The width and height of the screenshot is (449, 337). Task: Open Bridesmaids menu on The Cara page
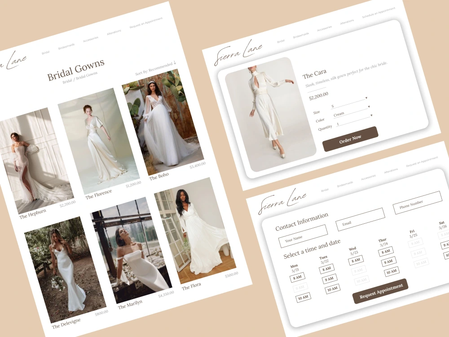pyautogui.click(x=301, y=35)
